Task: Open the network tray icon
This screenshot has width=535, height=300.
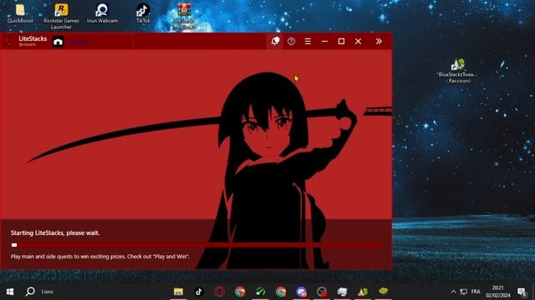Action: tap(463, 292)
